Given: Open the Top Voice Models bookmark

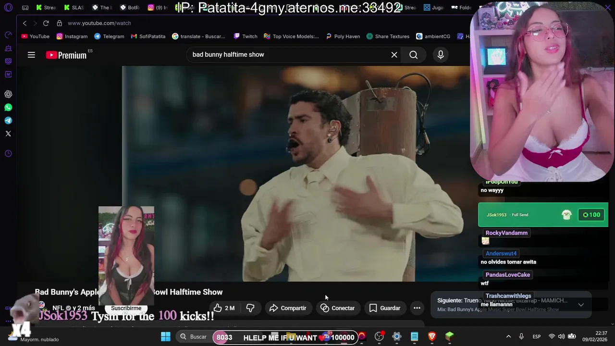Looking at the screenshot, I should [291, 37].
